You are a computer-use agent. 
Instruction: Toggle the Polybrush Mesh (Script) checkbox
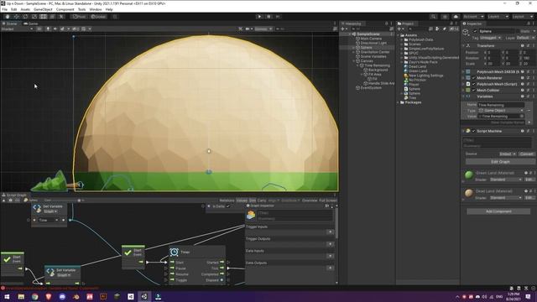(473, 84)
